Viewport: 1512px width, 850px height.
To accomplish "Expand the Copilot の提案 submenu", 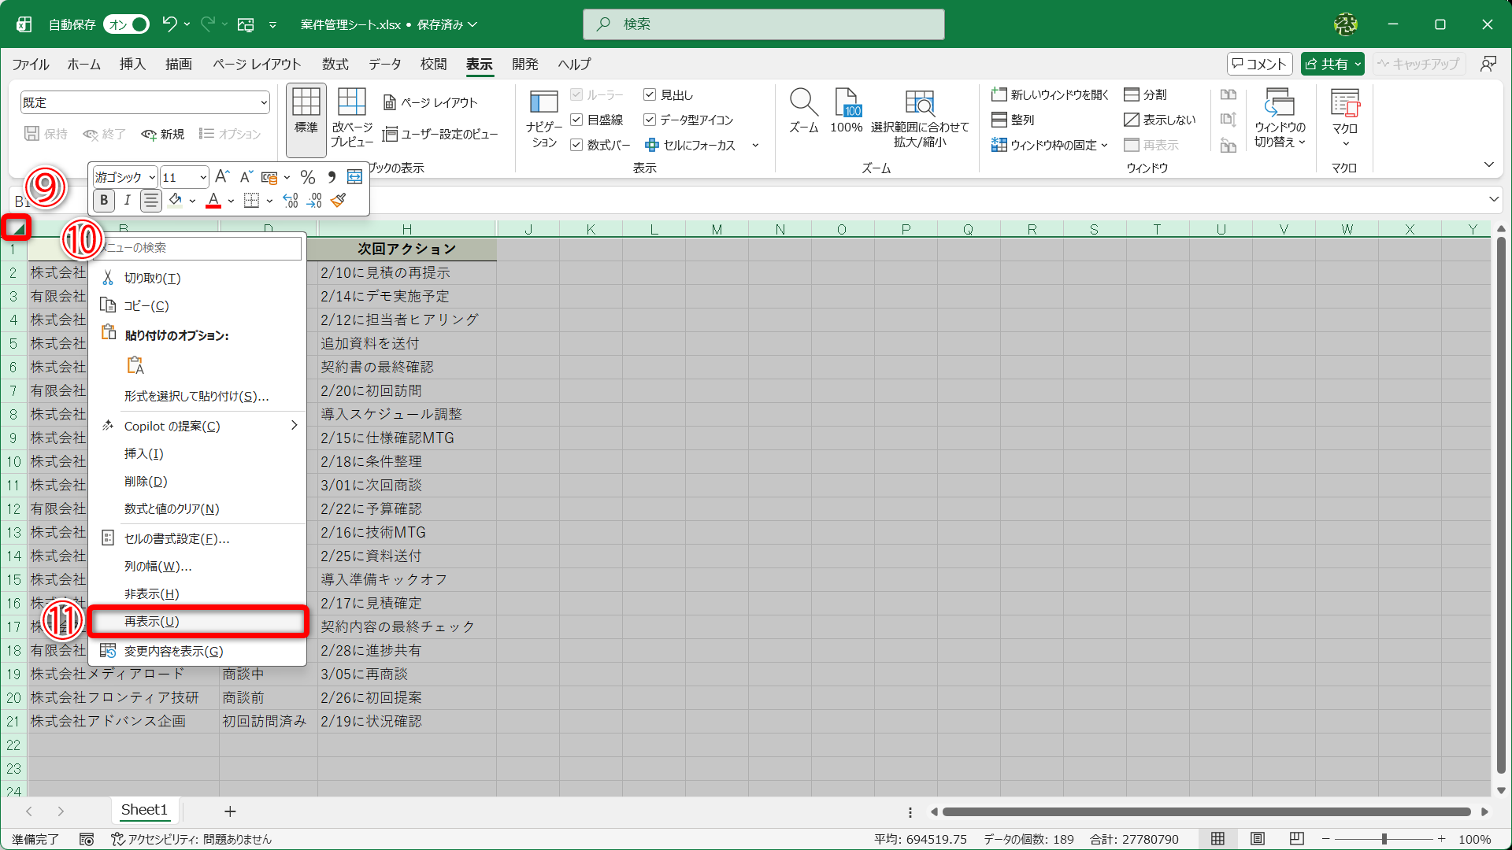I will [294, 426].
